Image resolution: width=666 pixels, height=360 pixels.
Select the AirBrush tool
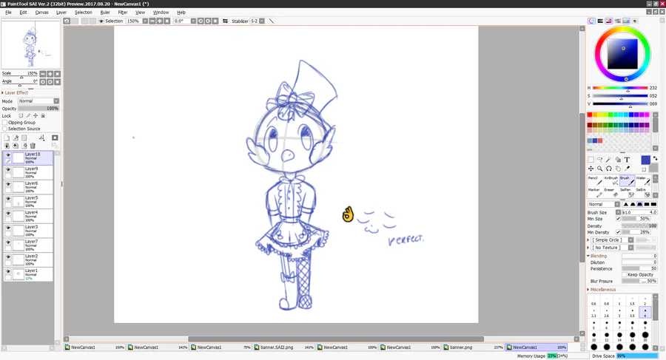coord(611,180)
